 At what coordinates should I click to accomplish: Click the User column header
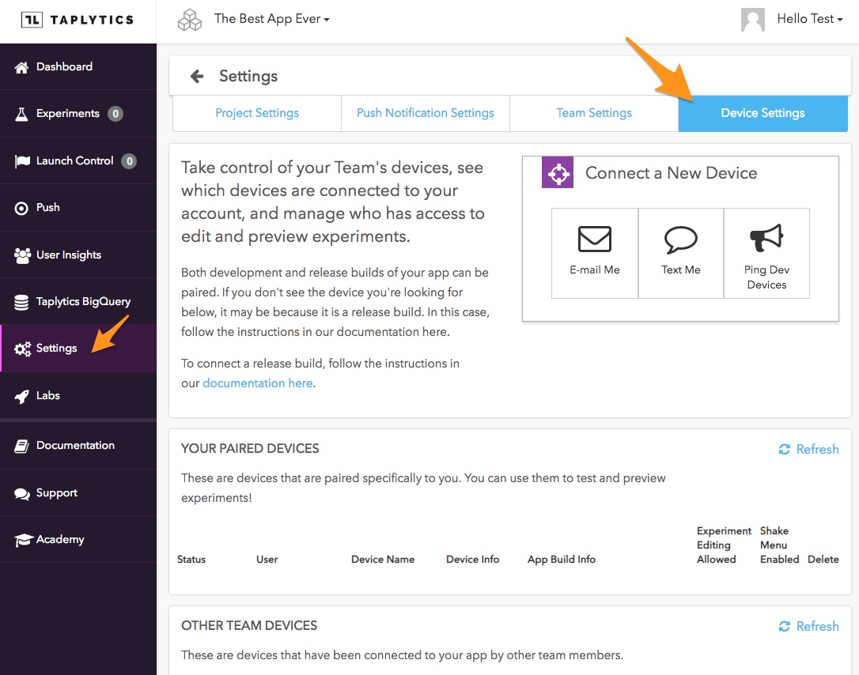(x=267, y=560)
